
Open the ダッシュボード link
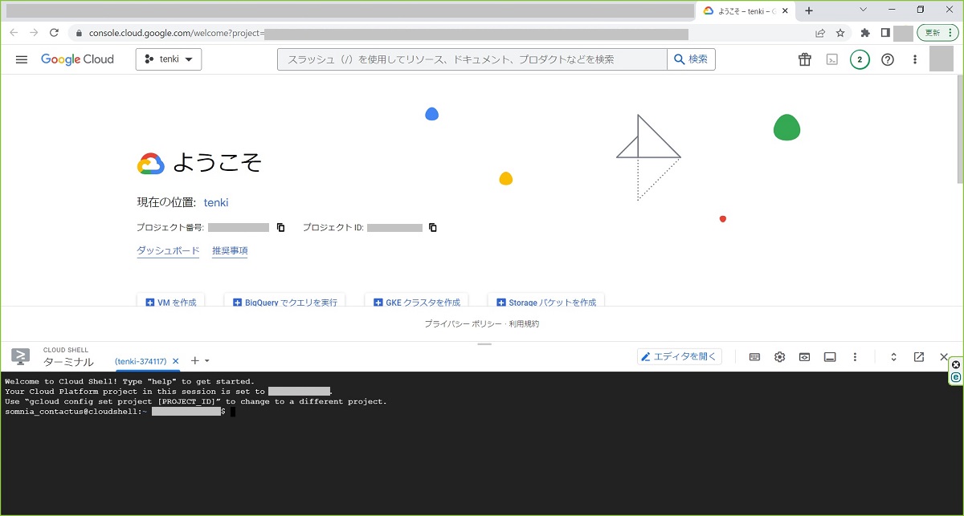[x=168, y=251]
